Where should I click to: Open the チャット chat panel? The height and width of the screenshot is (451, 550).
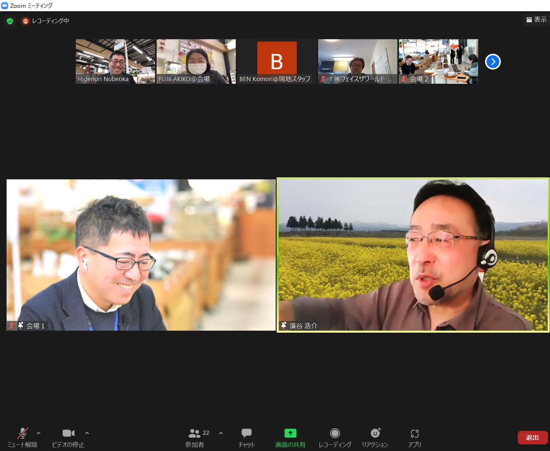pyautogui.click(x=247, y=438)
